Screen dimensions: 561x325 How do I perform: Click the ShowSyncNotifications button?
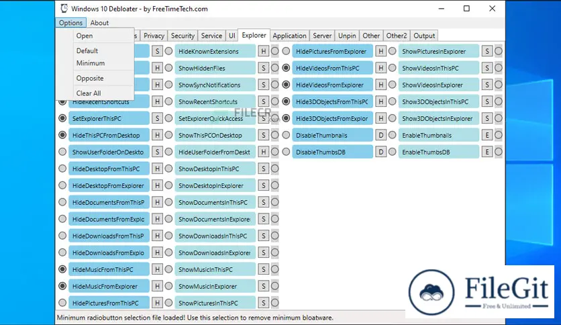215,85
